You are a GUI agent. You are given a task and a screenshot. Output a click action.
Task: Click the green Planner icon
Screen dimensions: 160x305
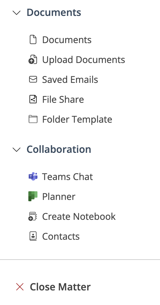[x=33, y=196]
